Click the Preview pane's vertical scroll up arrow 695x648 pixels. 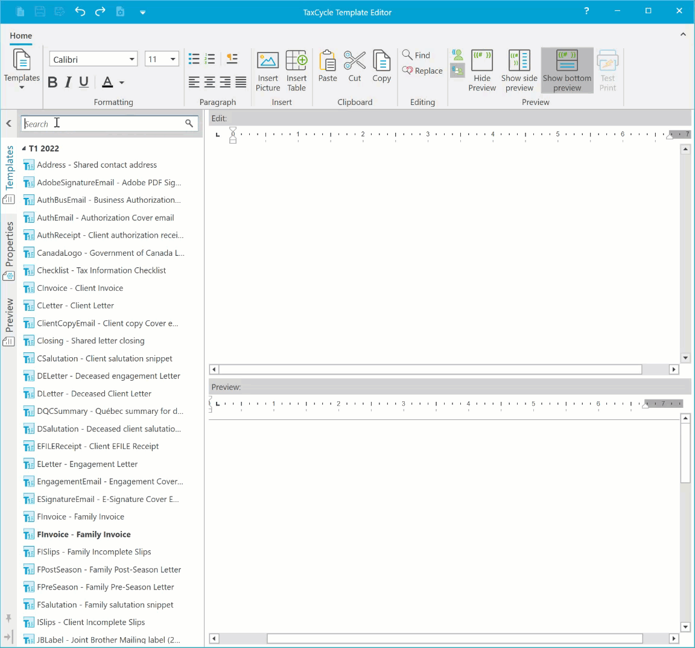tap(685, 418)
